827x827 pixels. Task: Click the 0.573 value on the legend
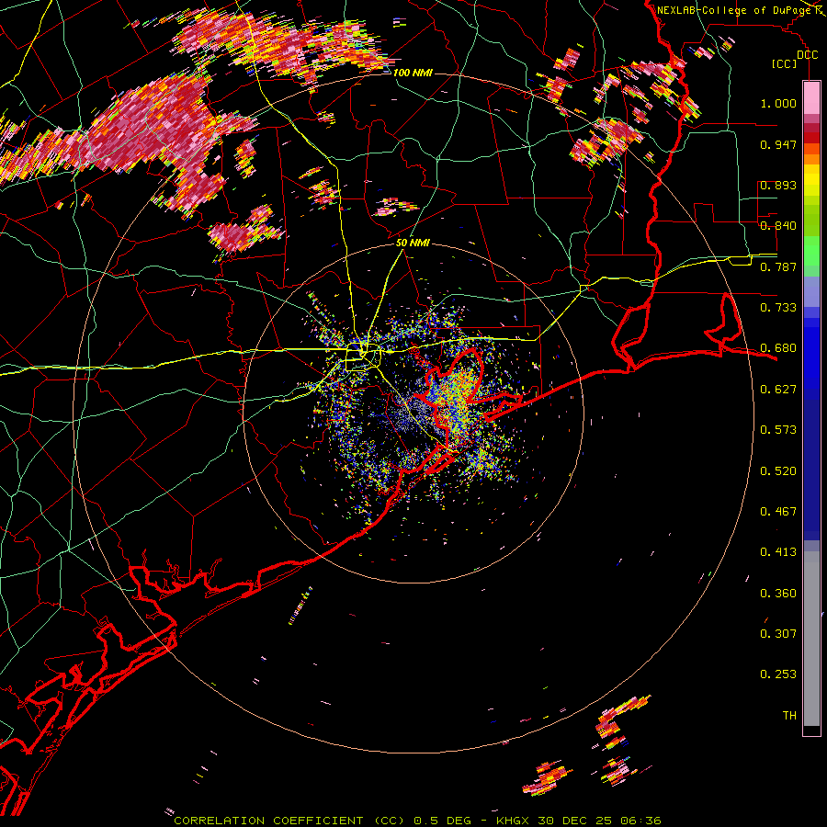tap(778, 430)
